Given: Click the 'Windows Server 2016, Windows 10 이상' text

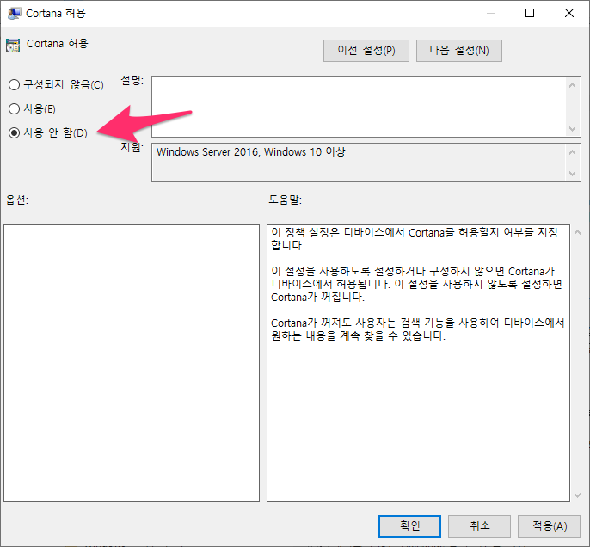Looking at the screenshot, I should point(250,152).
